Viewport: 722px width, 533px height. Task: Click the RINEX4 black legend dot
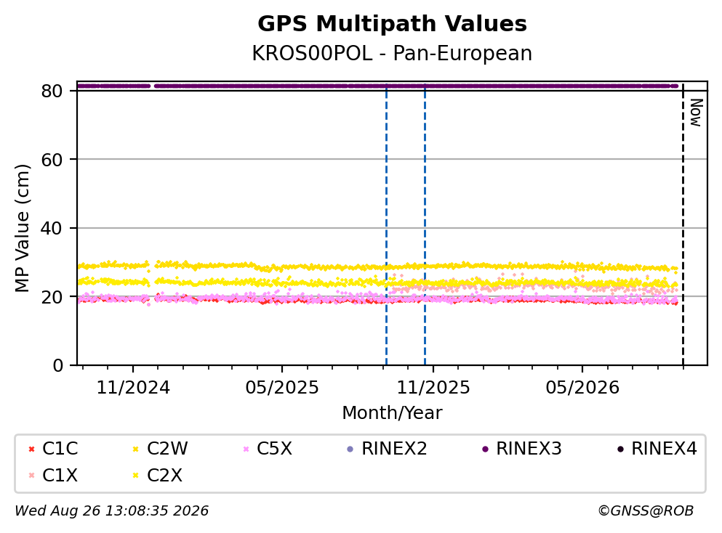pos(620,449)
